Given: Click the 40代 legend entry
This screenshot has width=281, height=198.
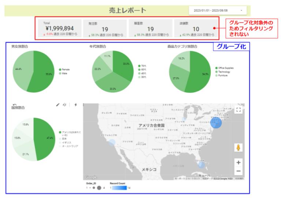Looking at the screenshot, I should click(142, 73).
